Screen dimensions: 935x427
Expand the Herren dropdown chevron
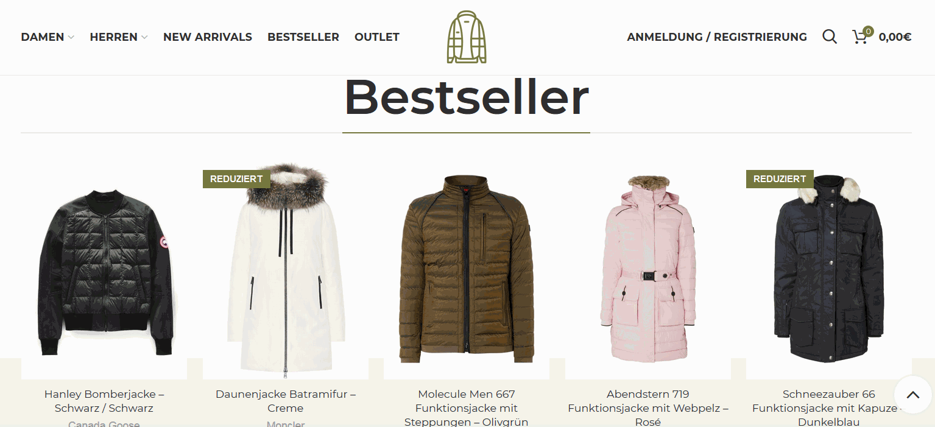[x=144, y=38]
